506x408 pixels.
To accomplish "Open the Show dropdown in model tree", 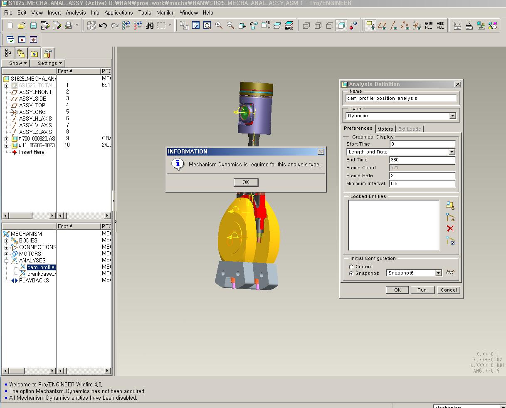I will pyautogui.click(x=15, y=63).
